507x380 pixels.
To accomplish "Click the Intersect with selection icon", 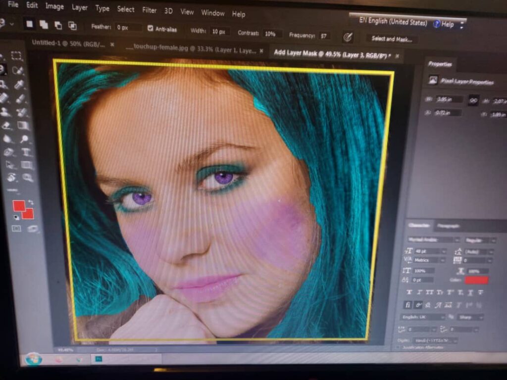I will click(x=72, y=26).
